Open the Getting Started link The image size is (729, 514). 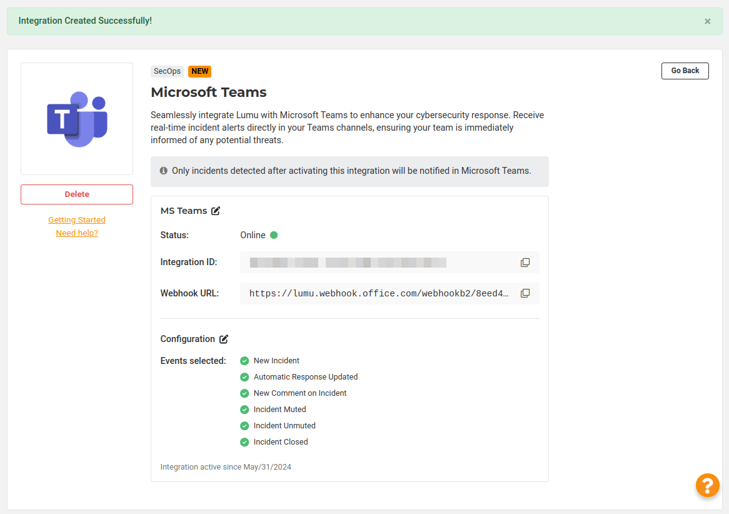click(77, 220)
